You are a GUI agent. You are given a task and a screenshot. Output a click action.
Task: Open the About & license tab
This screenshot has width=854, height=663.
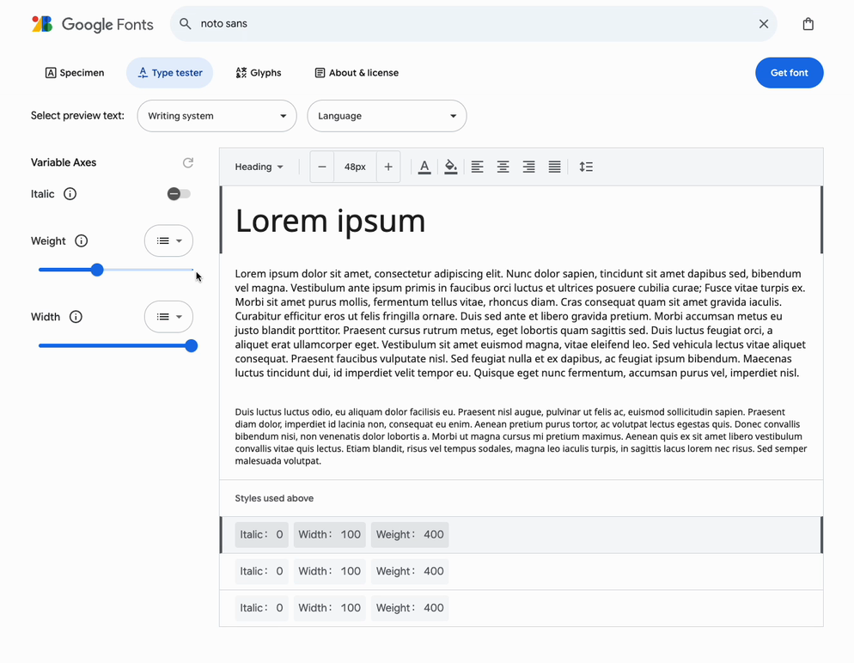356,73
